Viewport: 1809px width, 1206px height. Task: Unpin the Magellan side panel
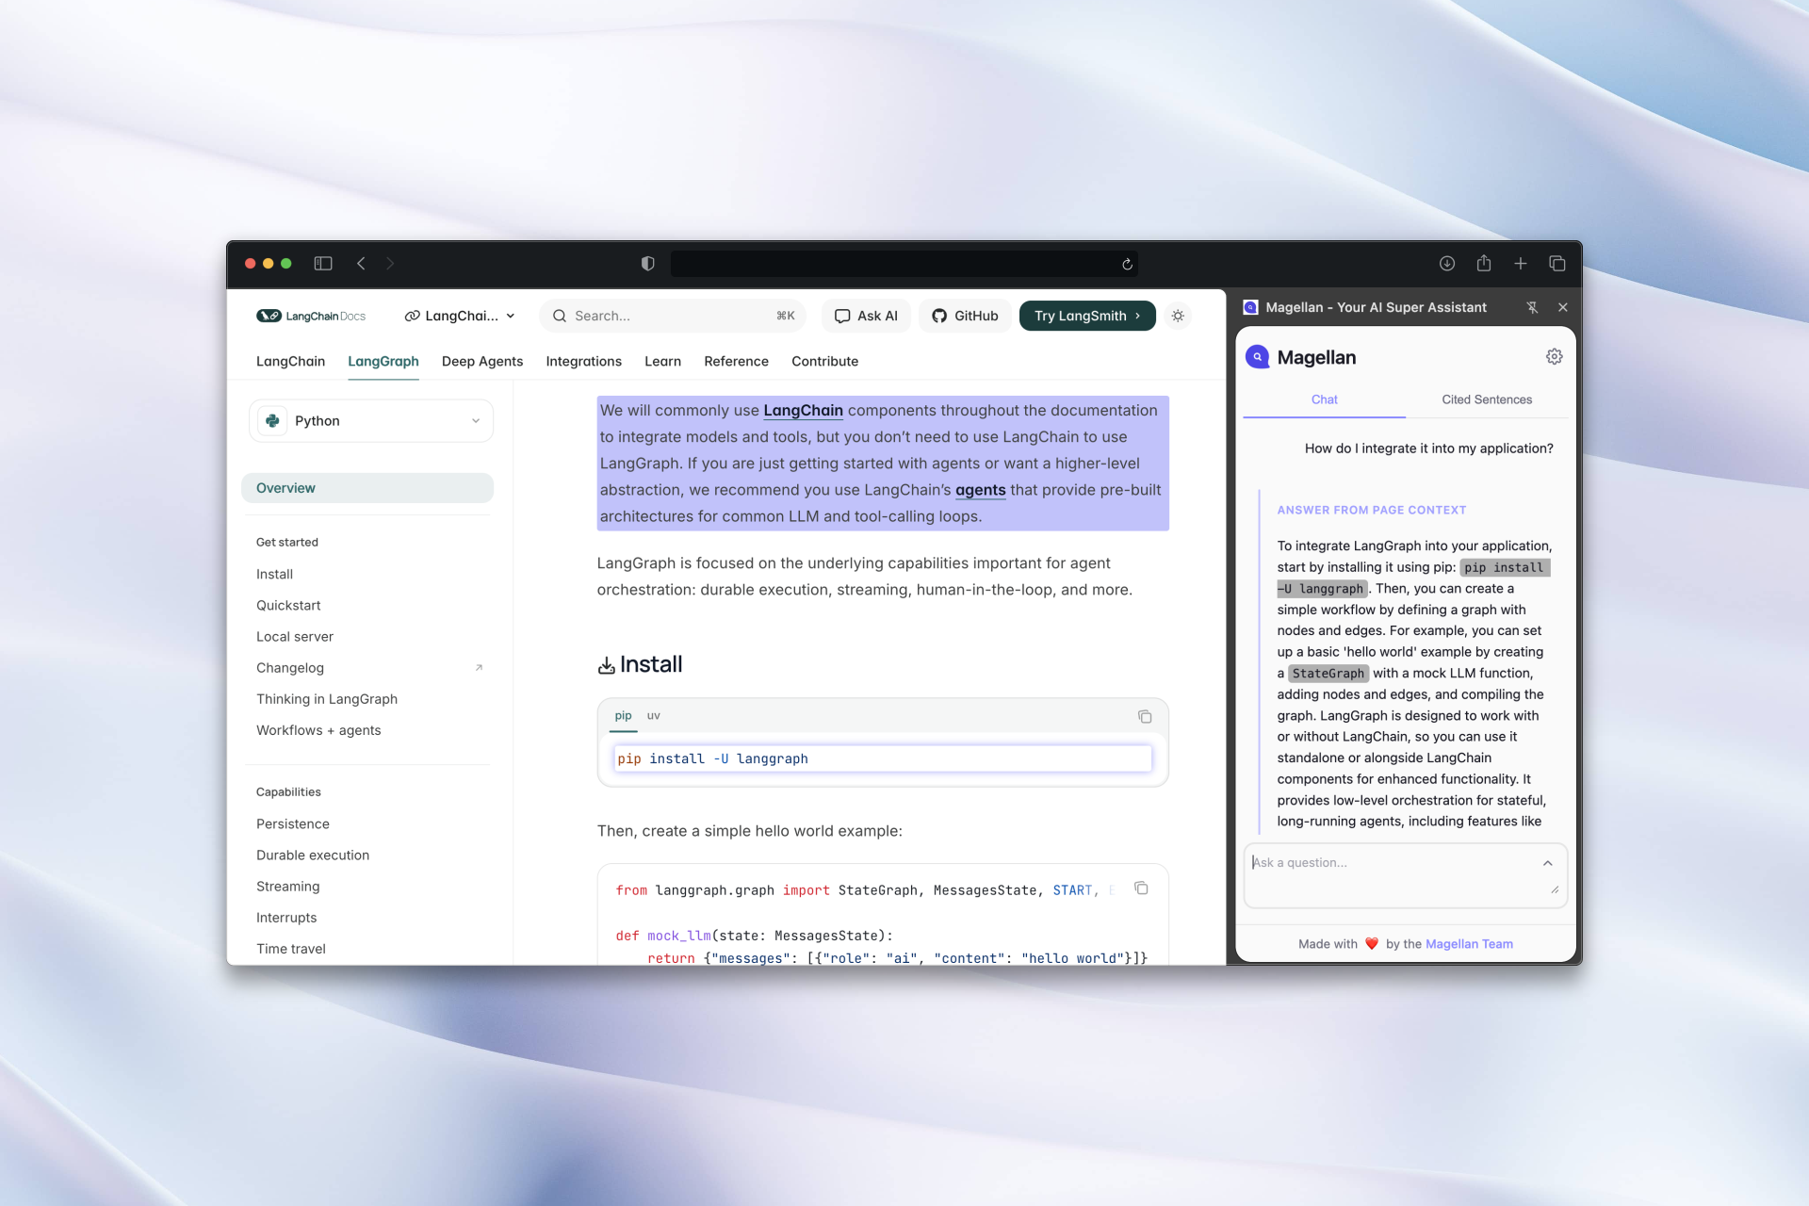1532,307
